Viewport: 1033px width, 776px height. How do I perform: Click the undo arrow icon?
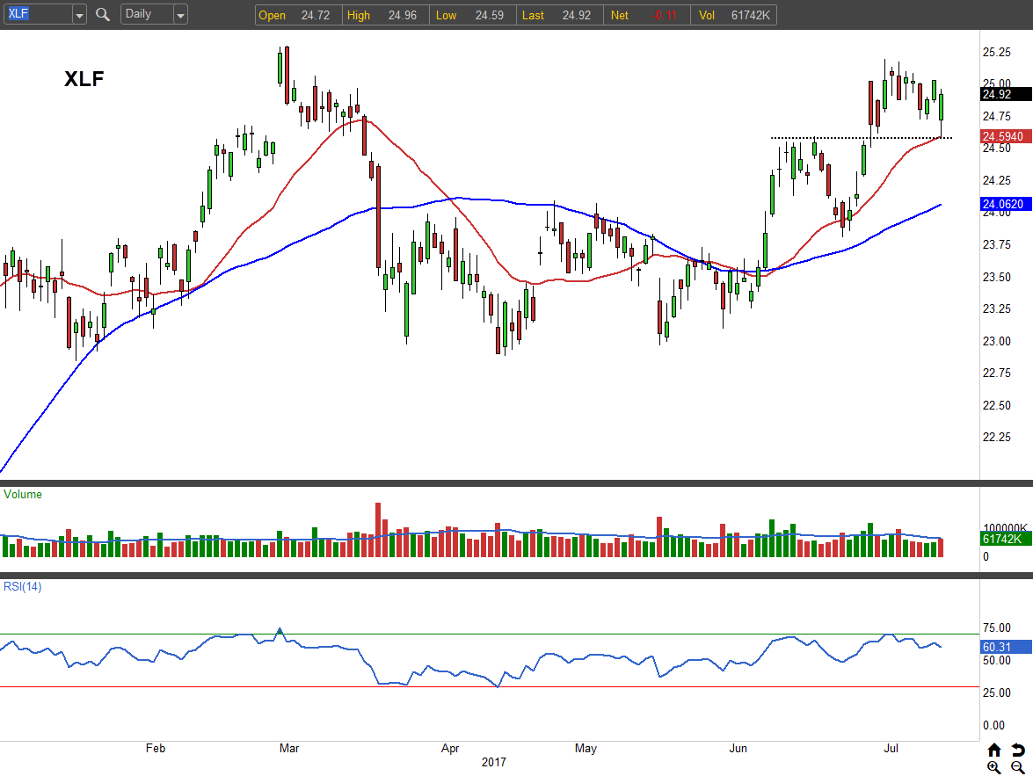[1017, 750]
